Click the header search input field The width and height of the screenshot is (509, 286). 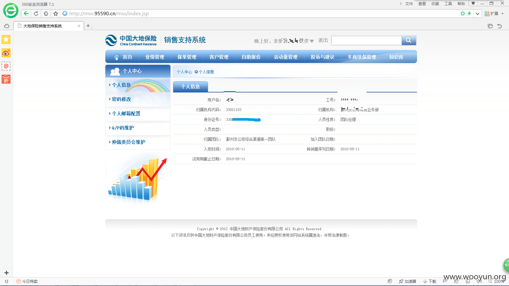366,40
